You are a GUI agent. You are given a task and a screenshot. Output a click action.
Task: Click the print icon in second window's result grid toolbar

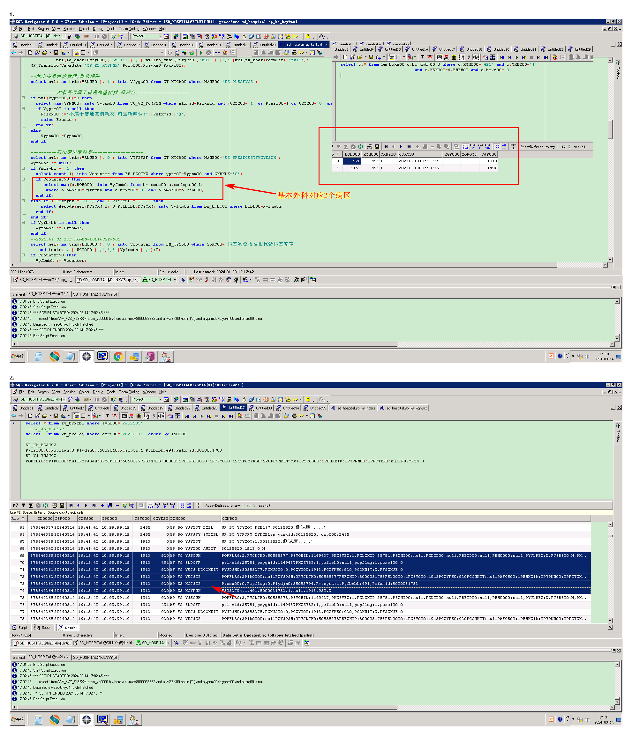54,505
